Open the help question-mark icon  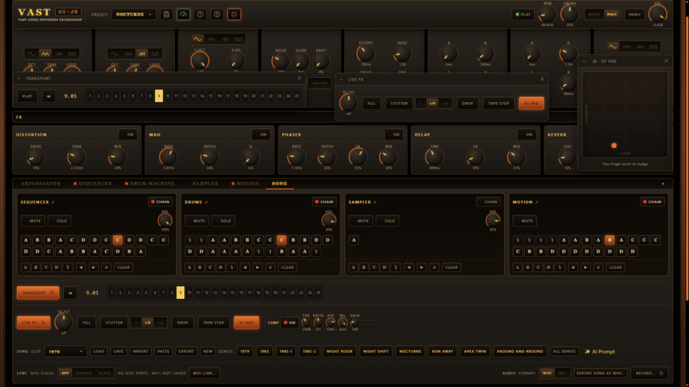[217, 15]
